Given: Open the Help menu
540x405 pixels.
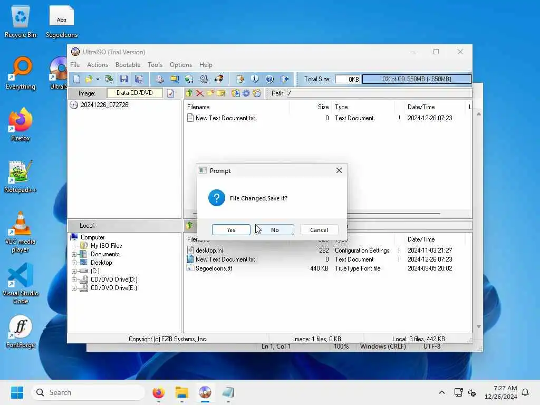Looking at the screenshot, I should pos(206,65).
